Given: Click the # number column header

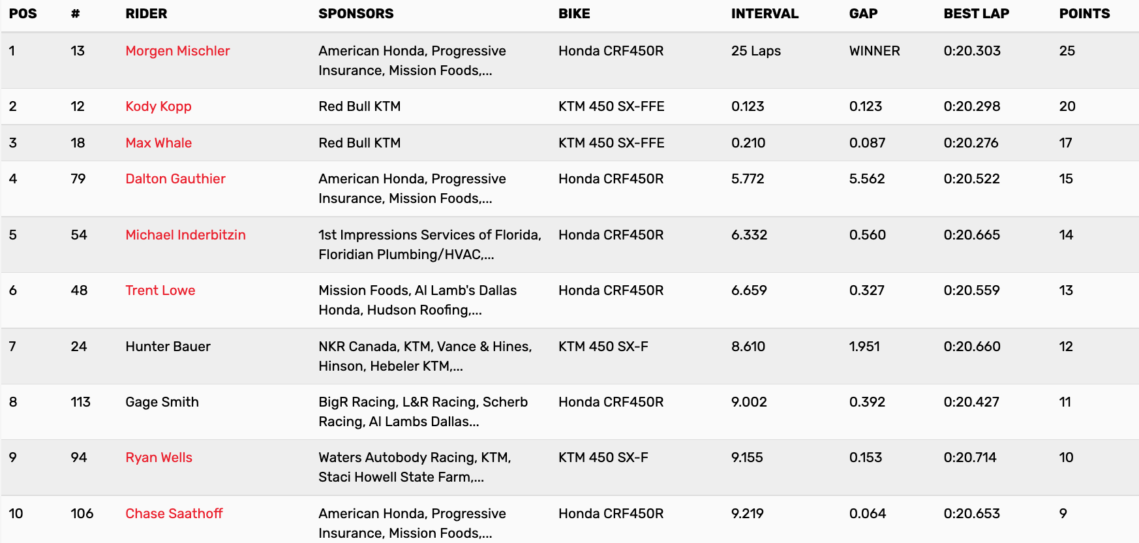Looking at the screenshot, I should pos(76,14).
